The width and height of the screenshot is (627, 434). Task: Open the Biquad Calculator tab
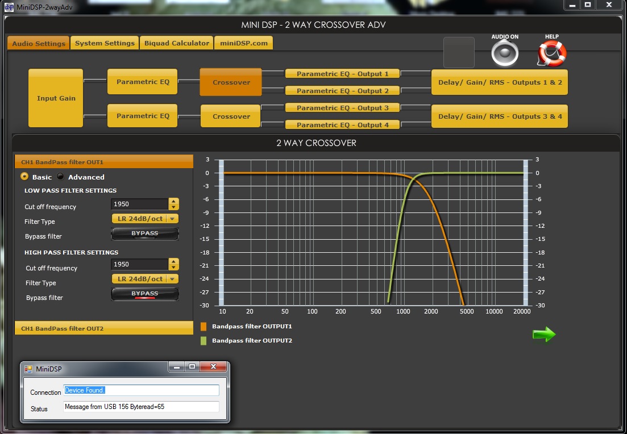point(177,43)
